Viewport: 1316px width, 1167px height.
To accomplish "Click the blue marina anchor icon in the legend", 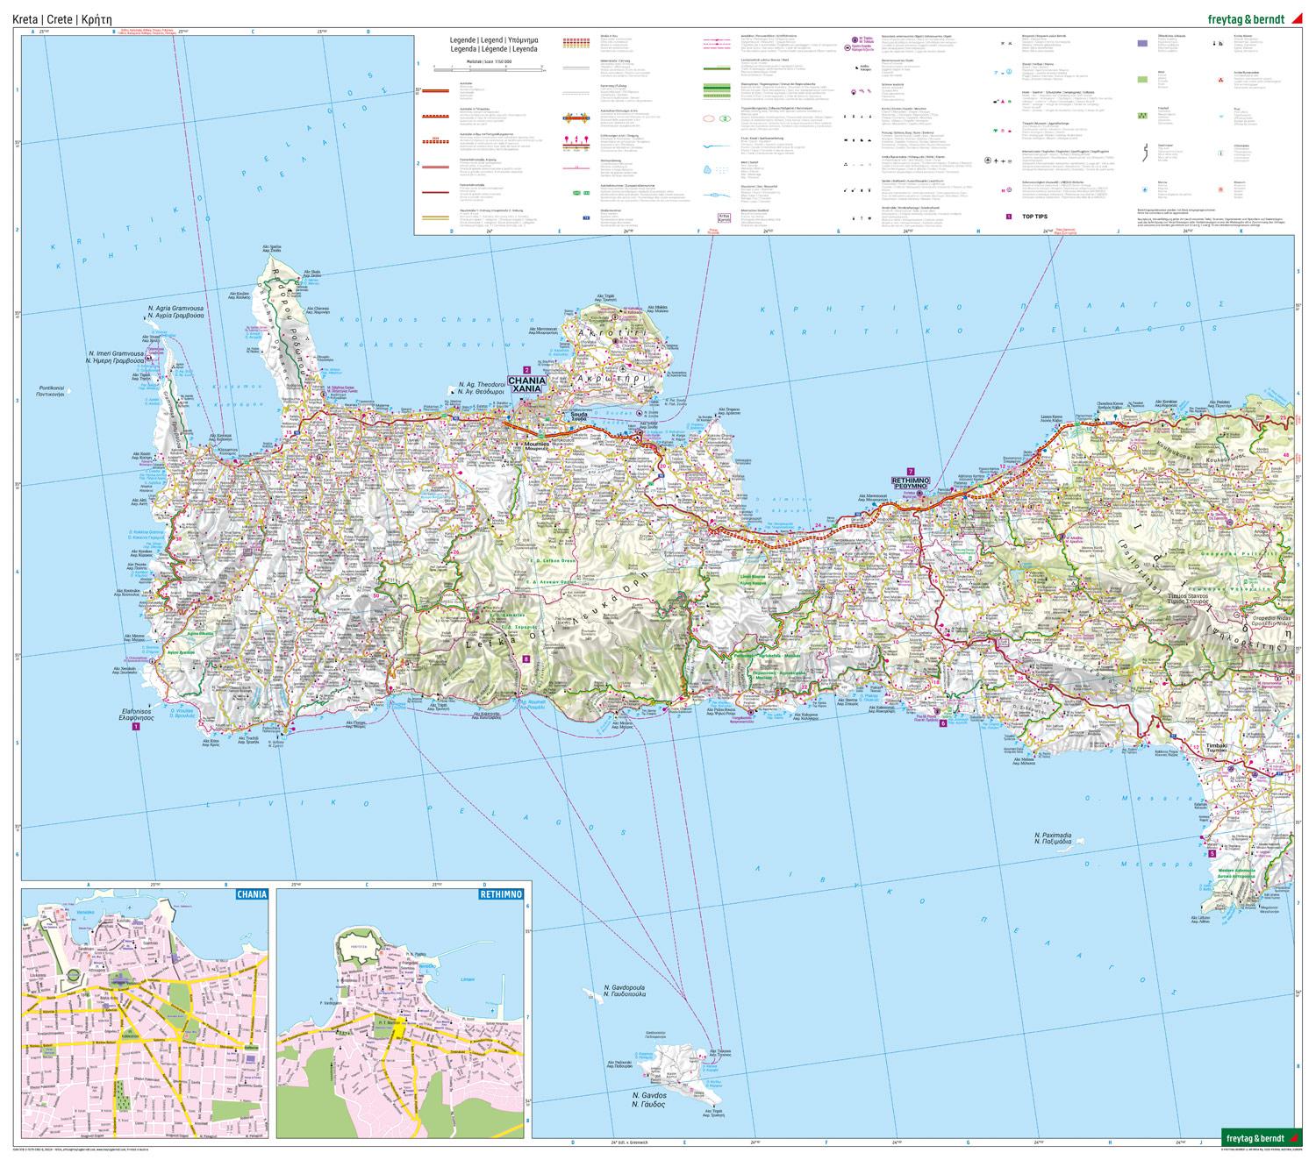I will [x=1145, y=190].
